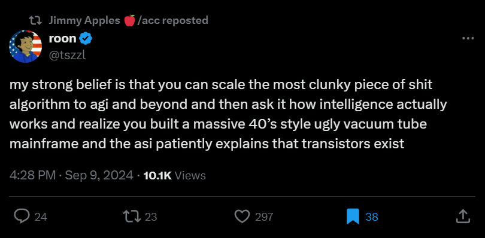The width and height of the screenshot is (485, 238).
Task: Open roon's profile picture avatar
Action: click(x=25, y=47)
